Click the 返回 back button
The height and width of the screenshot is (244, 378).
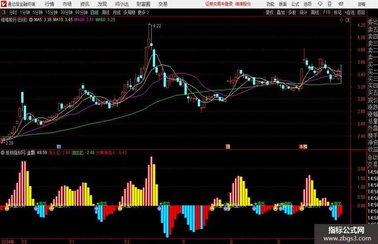point(361,12)
